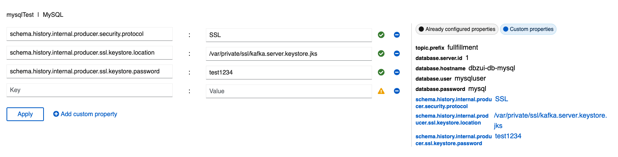Toggle the Already configured properties chip
The width and height of the screenshot is (618, 157).
[x=457, y=29]
